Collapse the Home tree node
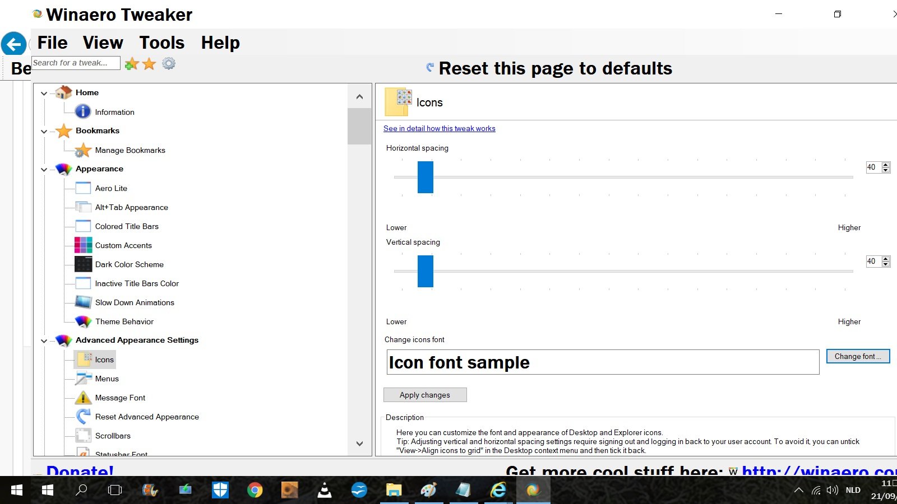 coord(44,94)
